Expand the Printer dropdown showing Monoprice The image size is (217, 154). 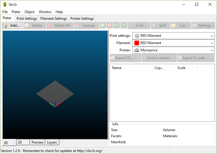tap(173, 50)
